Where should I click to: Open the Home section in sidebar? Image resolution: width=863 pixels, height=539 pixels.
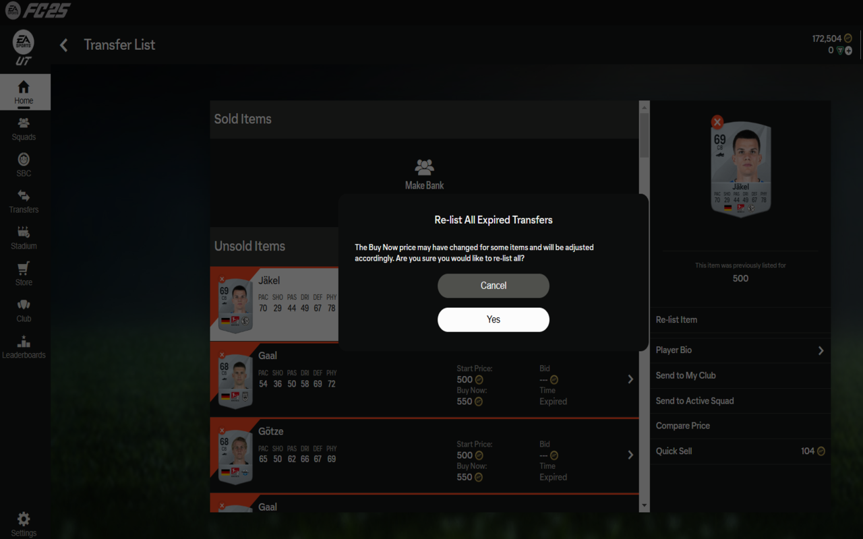pos(24,92)
